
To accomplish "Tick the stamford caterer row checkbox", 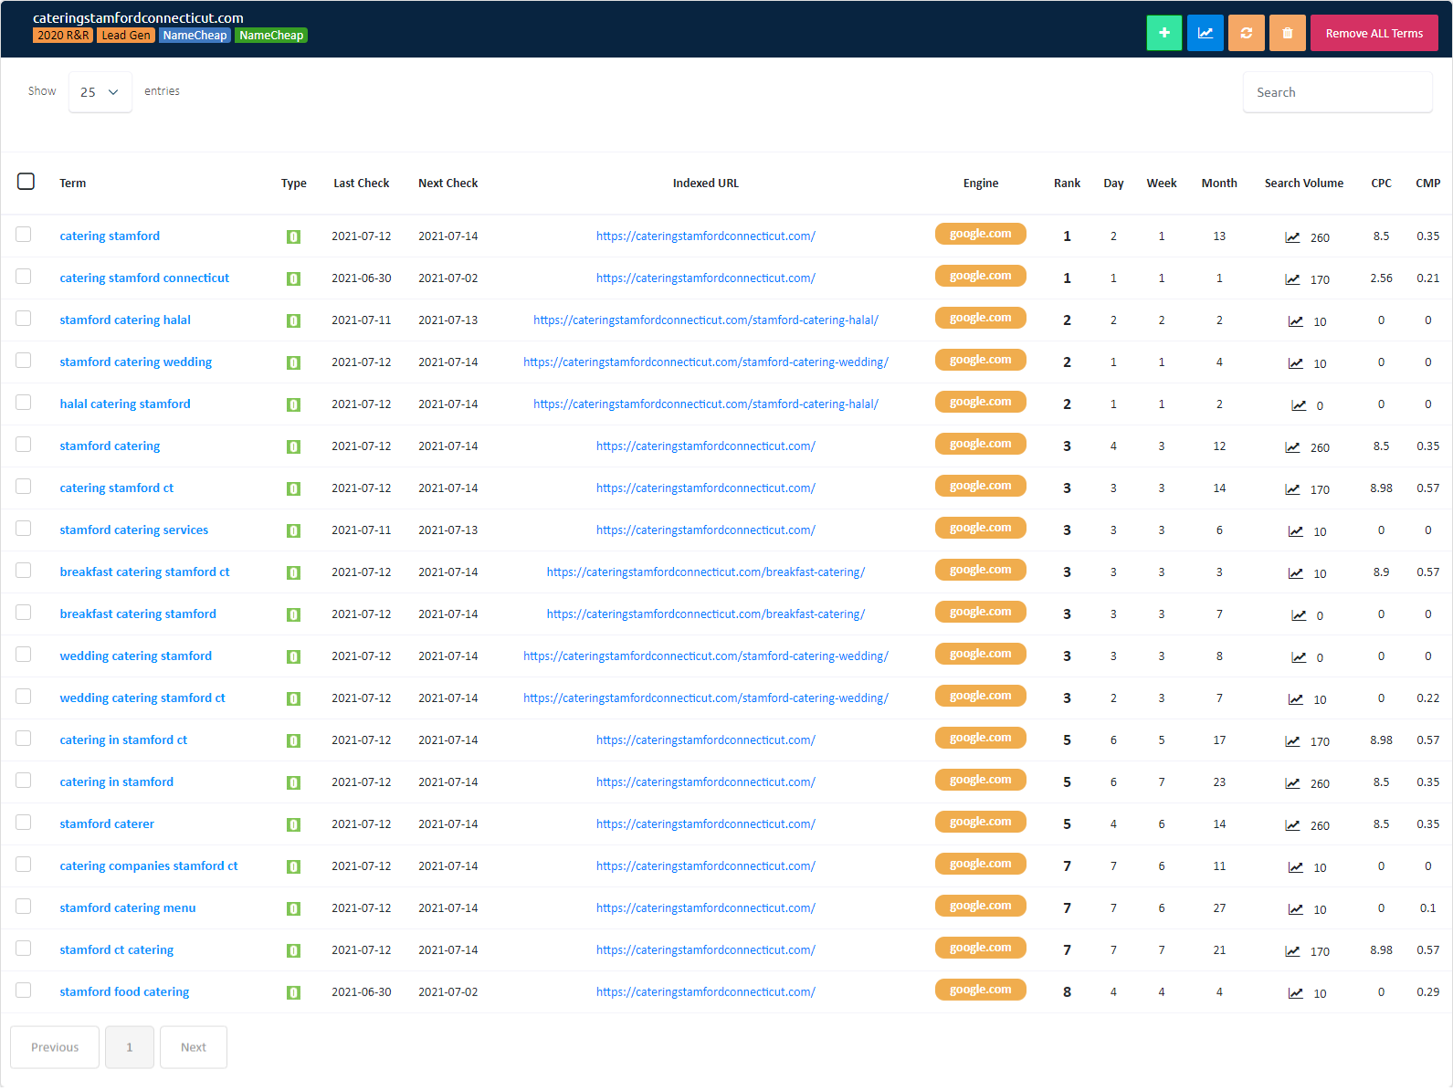I will (24, 823).
